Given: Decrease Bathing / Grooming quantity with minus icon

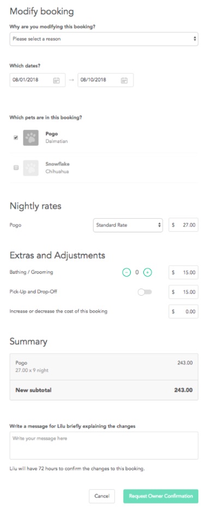Looking at the screenshot, I should pyautogui.click(x=126, y=272).
